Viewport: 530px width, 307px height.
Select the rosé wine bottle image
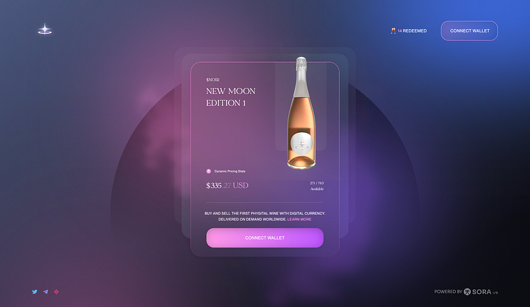point(301,112)
